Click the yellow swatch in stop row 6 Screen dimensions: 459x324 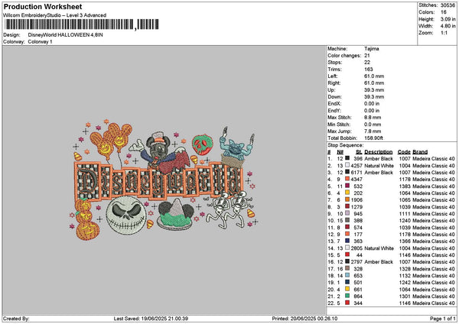tap(347, 193)
